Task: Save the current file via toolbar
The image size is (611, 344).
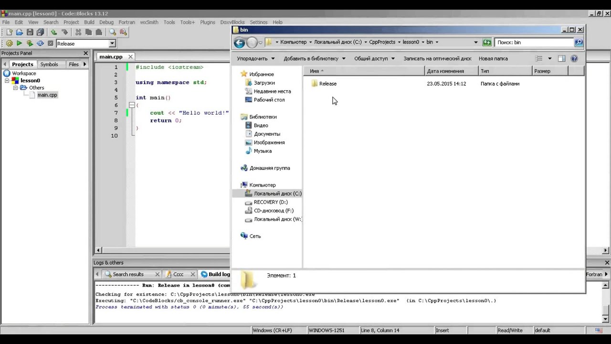Action: tap(30, 32)
